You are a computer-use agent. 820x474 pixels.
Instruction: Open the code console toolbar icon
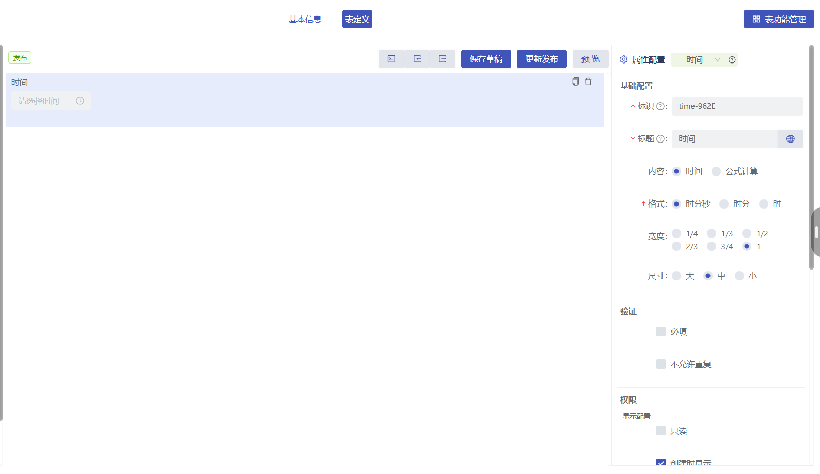click(x=391, y=59)
